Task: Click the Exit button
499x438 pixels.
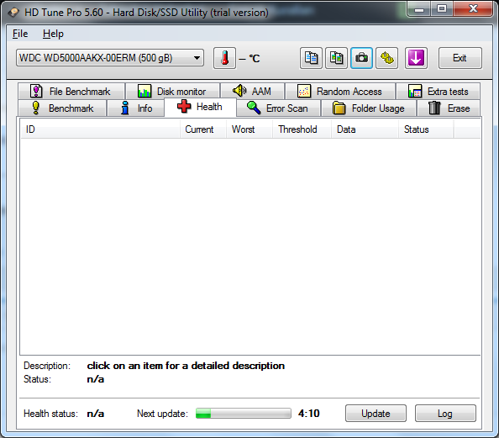Action: (x=460, y=58)
